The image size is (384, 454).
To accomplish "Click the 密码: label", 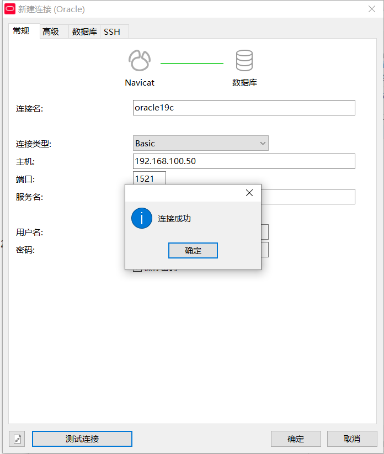I will coord(25,250).
